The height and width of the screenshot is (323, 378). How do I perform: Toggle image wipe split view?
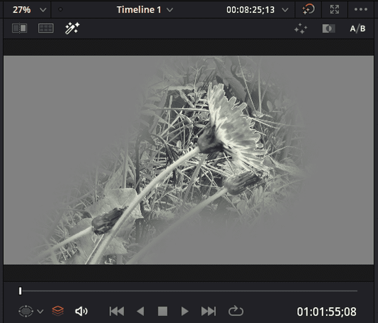tap(19, 28)
